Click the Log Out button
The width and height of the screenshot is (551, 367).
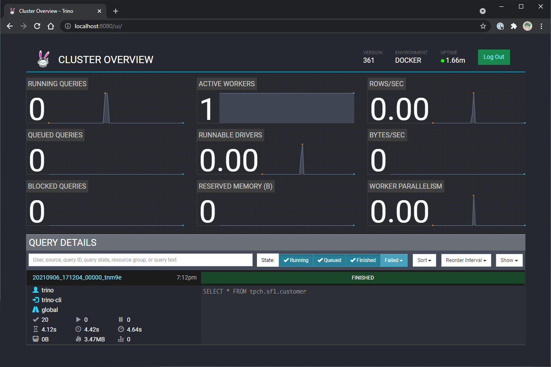(494, 57)
